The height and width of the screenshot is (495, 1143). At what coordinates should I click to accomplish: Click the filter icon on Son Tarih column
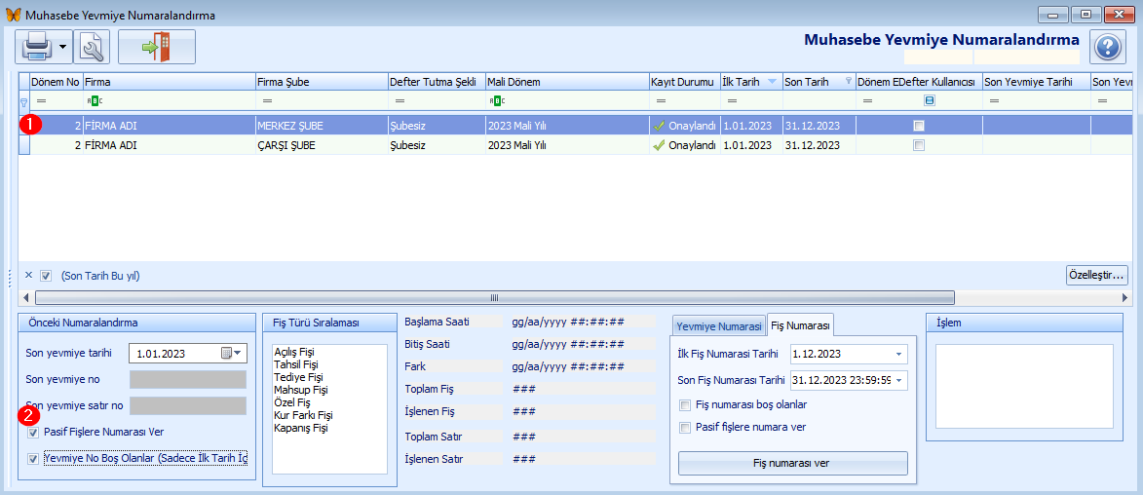(x=848, y=82)
